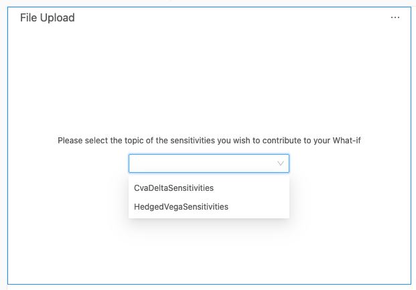
Task: Click the three-dot ellipsis icon
Action: point(395,17)
